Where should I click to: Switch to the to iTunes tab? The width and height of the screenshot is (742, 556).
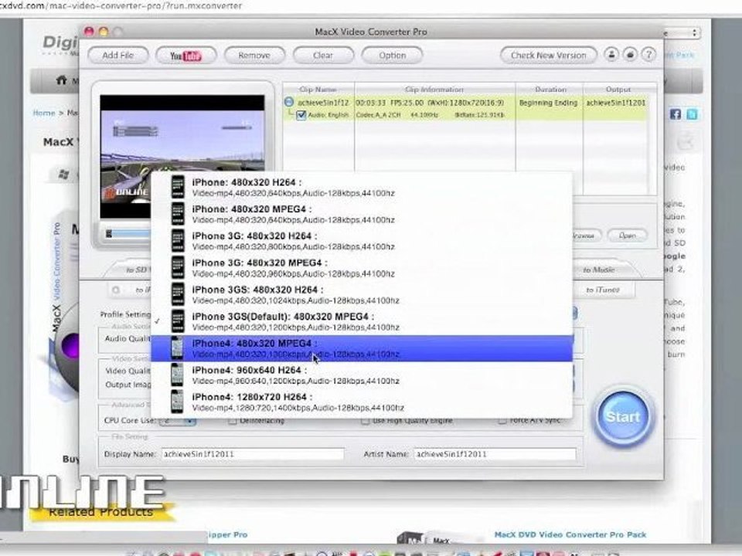pyautogui.click(x=602, y=290)
